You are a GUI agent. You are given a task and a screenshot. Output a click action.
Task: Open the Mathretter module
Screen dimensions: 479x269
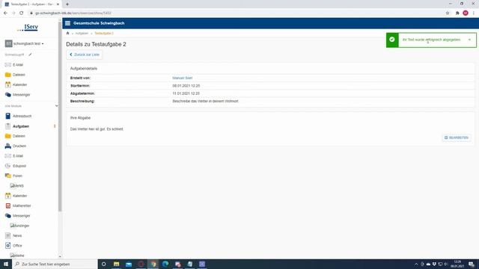[x=22, y=206]
